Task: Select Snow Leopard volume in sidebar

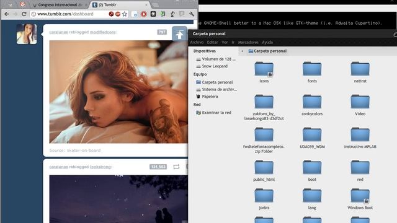Action: coord(212,66)
